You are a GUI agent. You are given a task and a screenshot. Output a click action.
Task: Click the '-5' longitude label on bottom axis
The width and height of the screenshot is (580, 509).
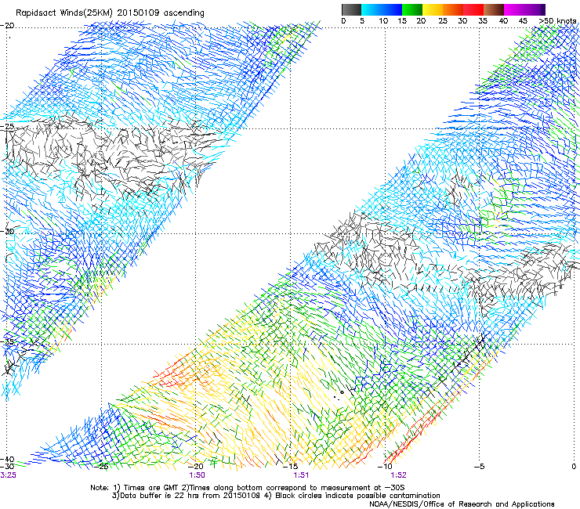tap(479, 467)
